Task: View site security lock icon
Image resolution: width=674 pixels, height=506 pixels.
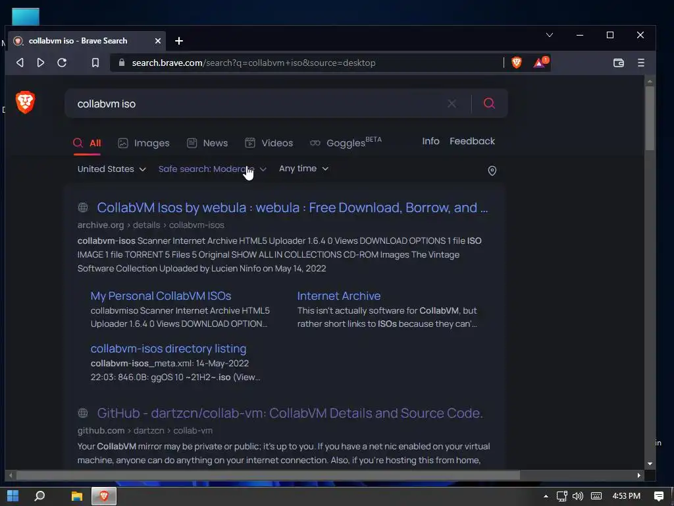Action: 122,63
